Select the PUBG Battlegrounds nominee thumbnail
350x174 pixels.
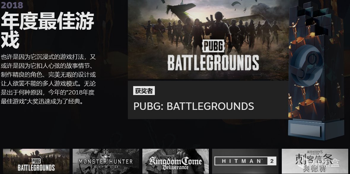coord(36,161)
